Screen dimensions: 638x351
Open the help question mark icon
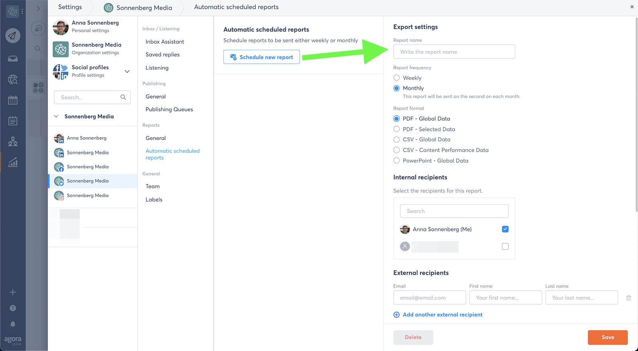(13, 308)
